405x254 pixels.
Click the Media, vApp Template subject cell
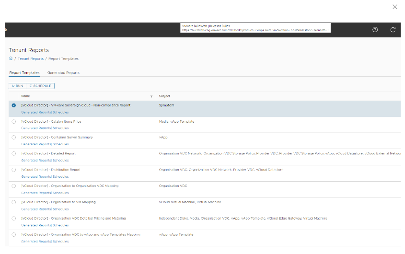pos(176,121)
